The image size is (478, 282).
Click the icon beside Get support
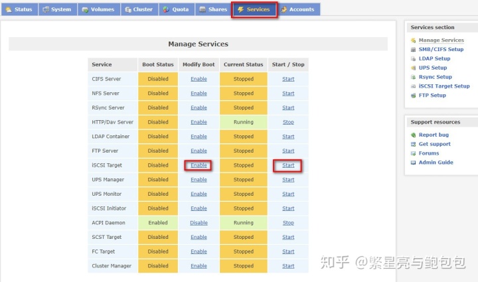(414, 144)
